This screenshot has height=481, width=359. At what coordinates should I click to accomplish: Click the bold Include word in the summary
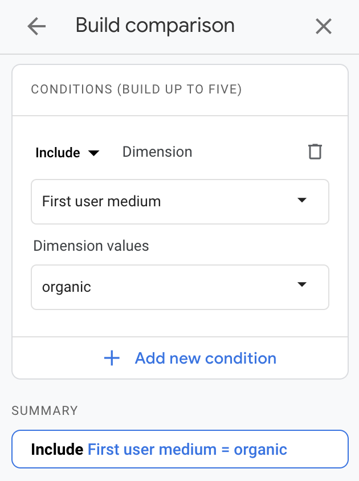tap(57, 449)
